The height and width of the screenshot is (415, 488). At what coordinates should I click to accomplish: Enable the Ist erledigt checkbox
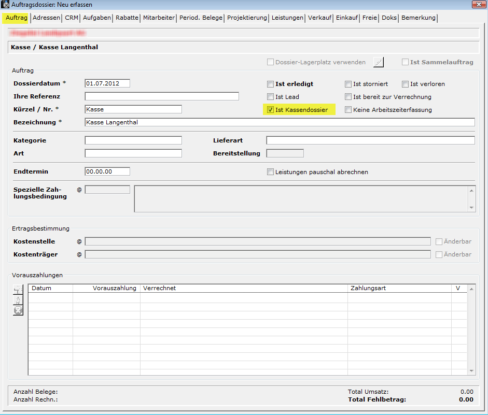(x=270, y=84)
